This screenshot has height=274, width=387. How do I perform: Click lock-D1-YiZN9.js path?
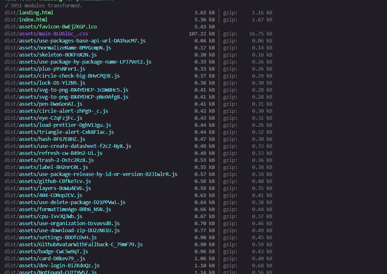(x=45, y=83)
